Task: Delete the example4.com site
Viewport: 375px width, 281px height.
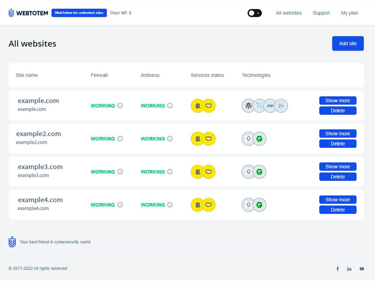Action: point(338,210)
